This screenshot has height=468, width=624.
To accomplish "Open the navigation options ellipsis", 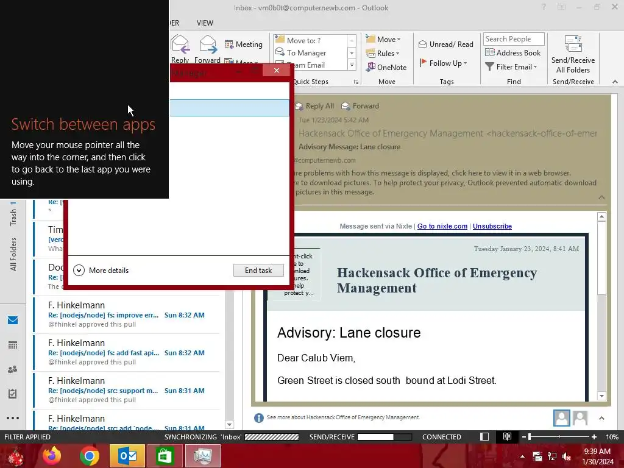I will [x=13, y=418].
